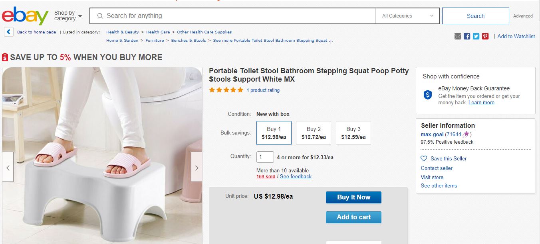The width and height of the screenshot is (540, 244).
Task: Share listing on Facebook
Action: tap(467, 36)
